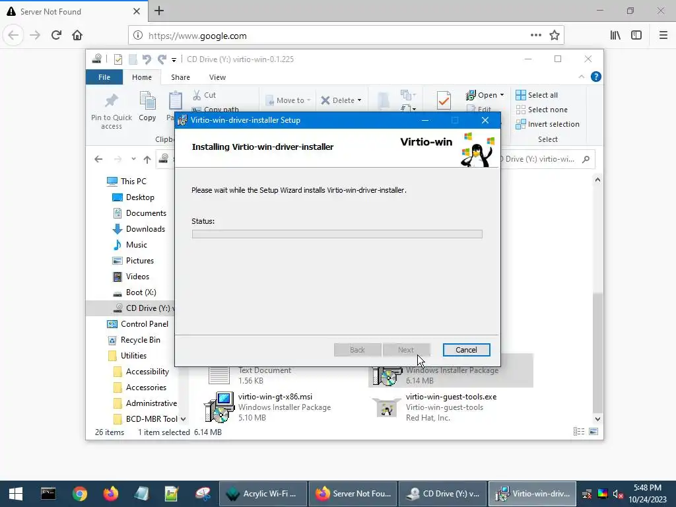Switch to CD Drive (Y:) taskbar button

pos(443,494)
